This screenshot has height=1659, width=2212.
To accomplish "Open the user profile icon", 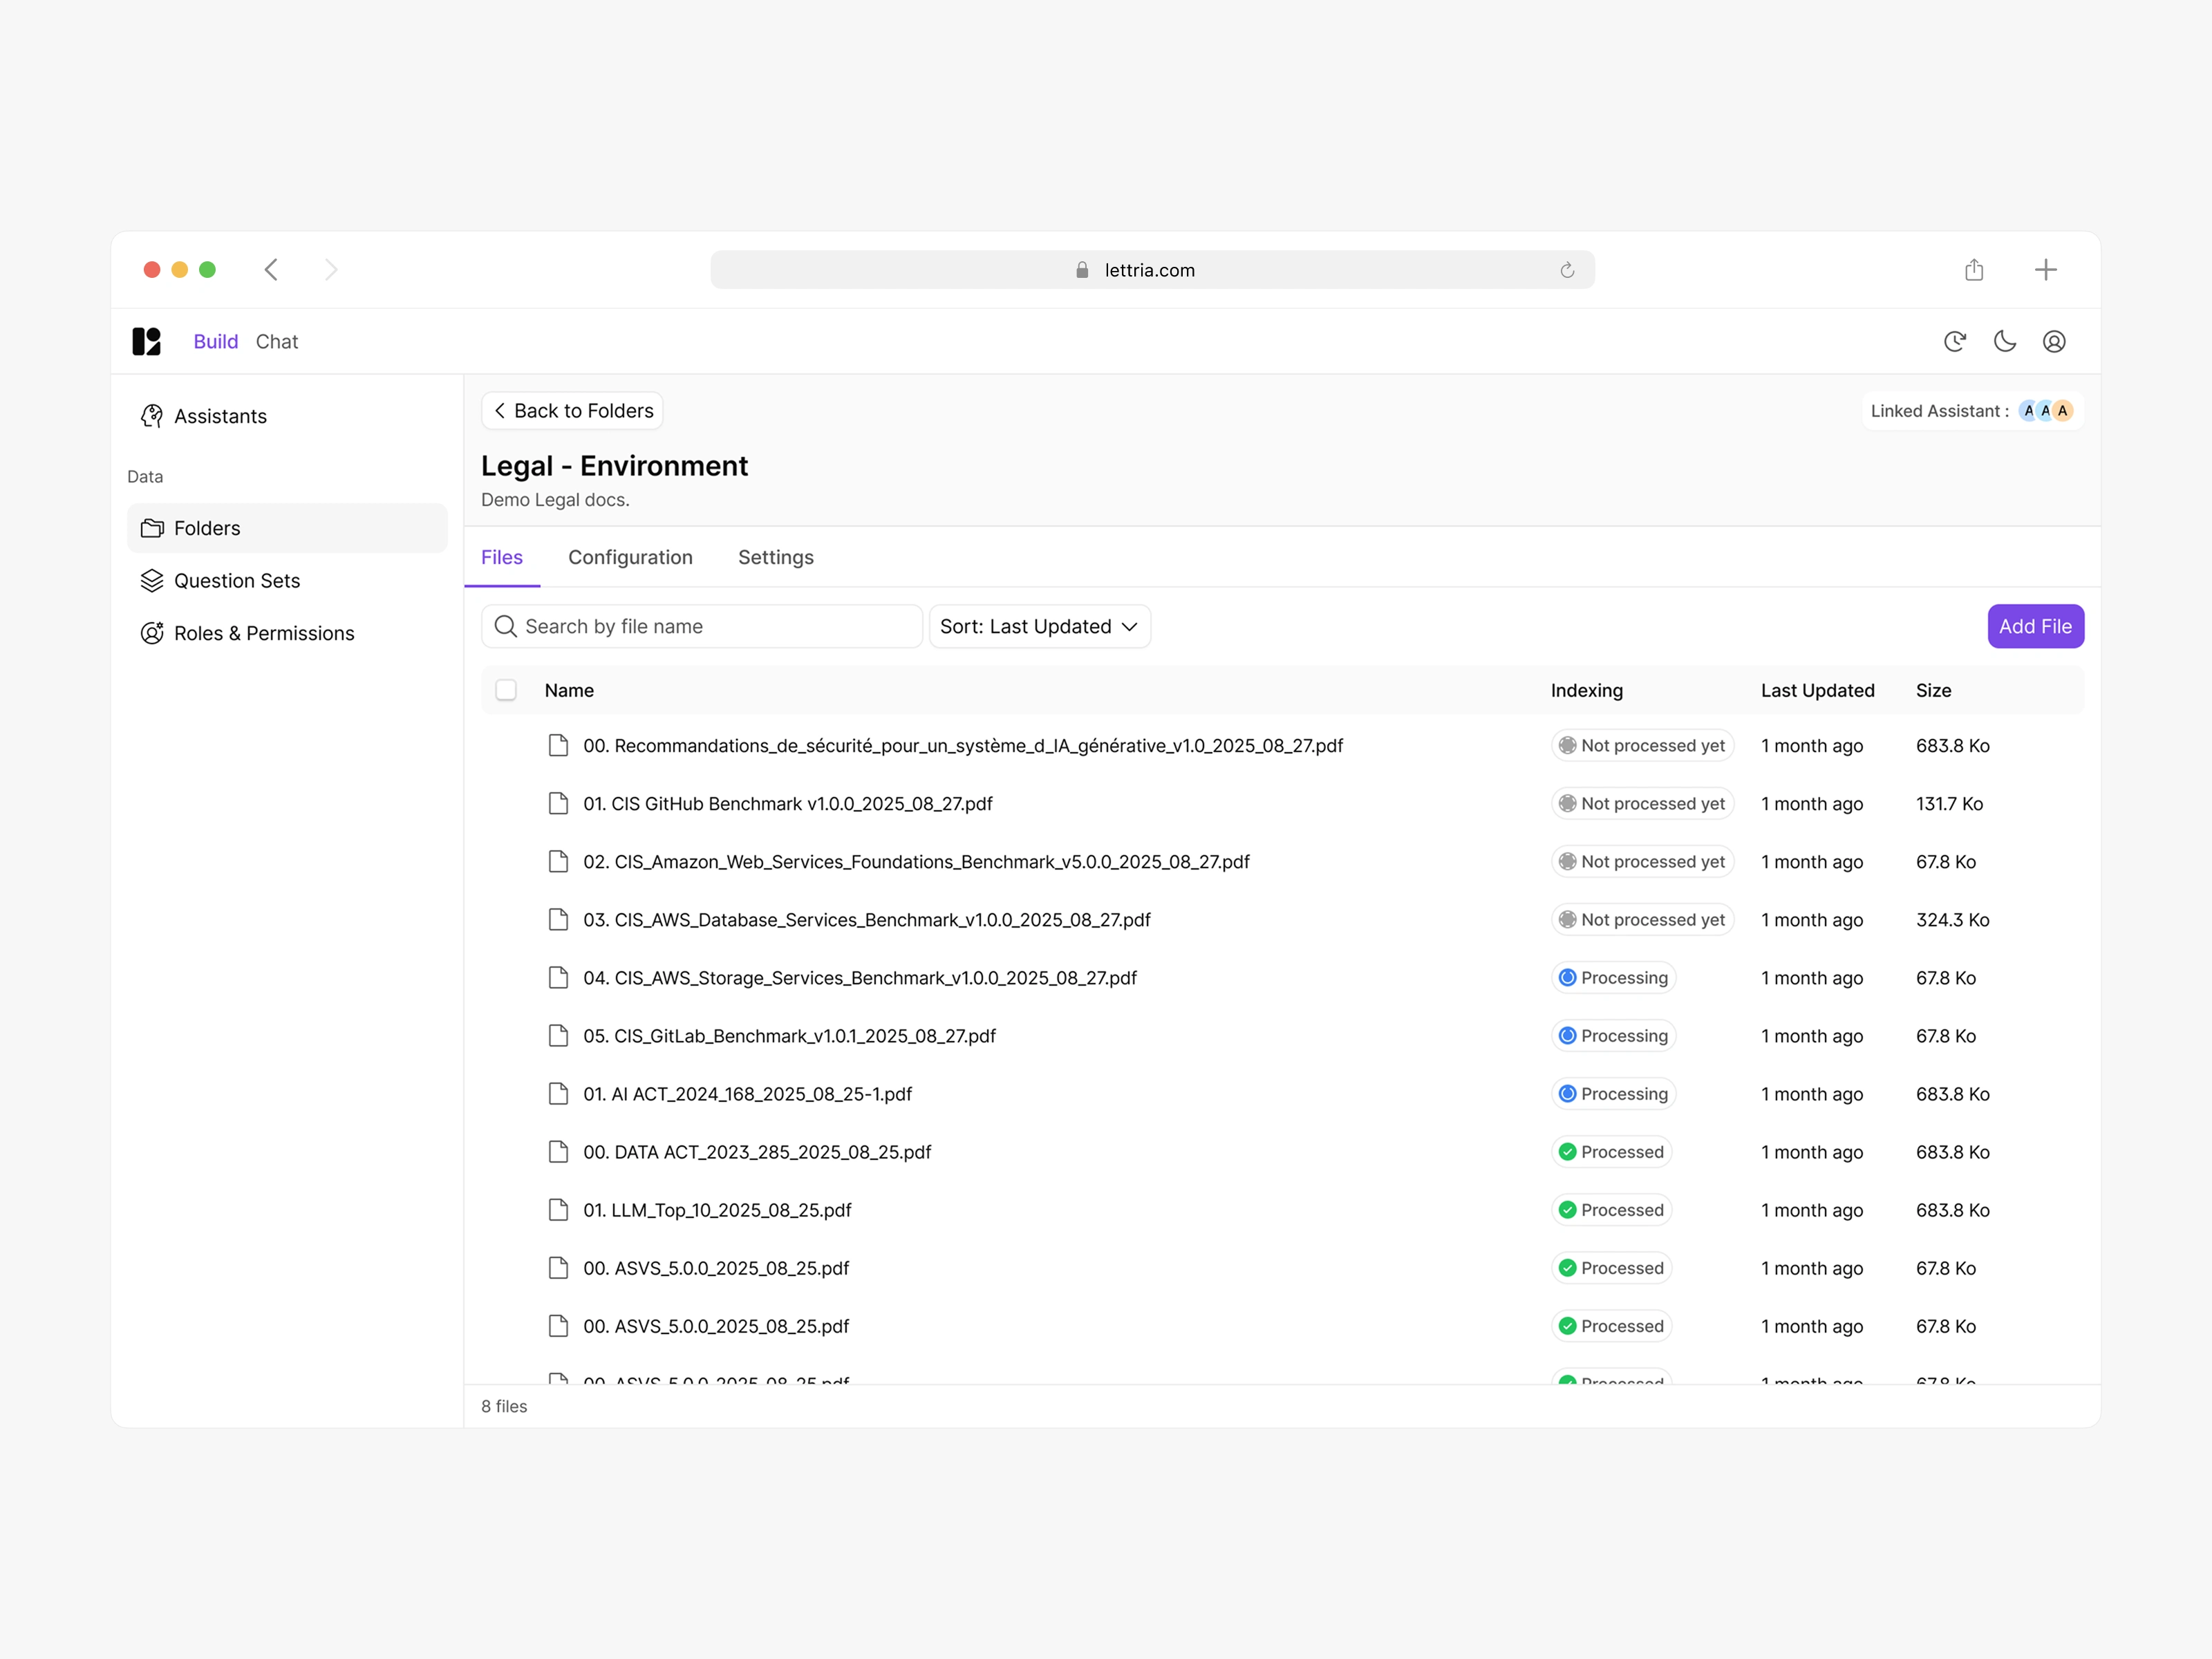I will coord(2054,341).
